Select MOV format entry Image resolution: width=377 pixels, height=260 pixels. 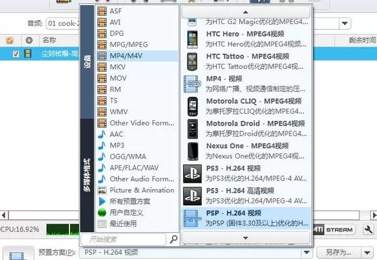pos(137,78)
